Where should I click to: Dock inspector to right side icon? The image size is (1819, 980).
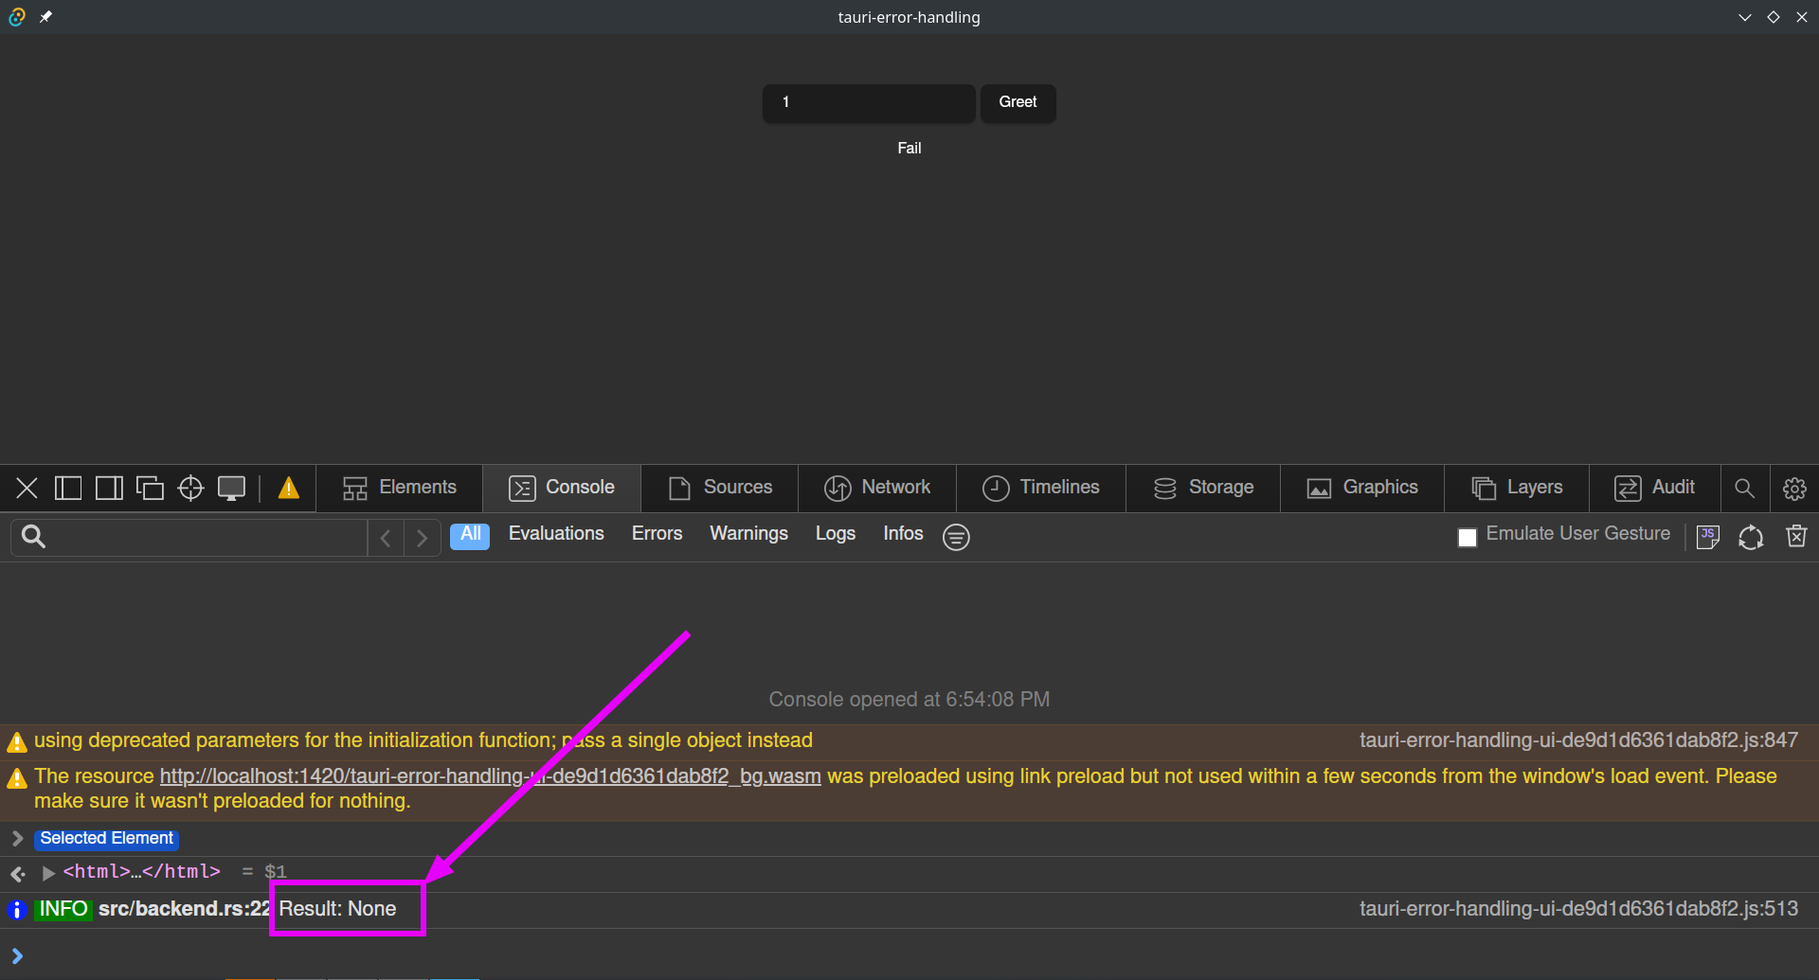(x=109, y=489)
